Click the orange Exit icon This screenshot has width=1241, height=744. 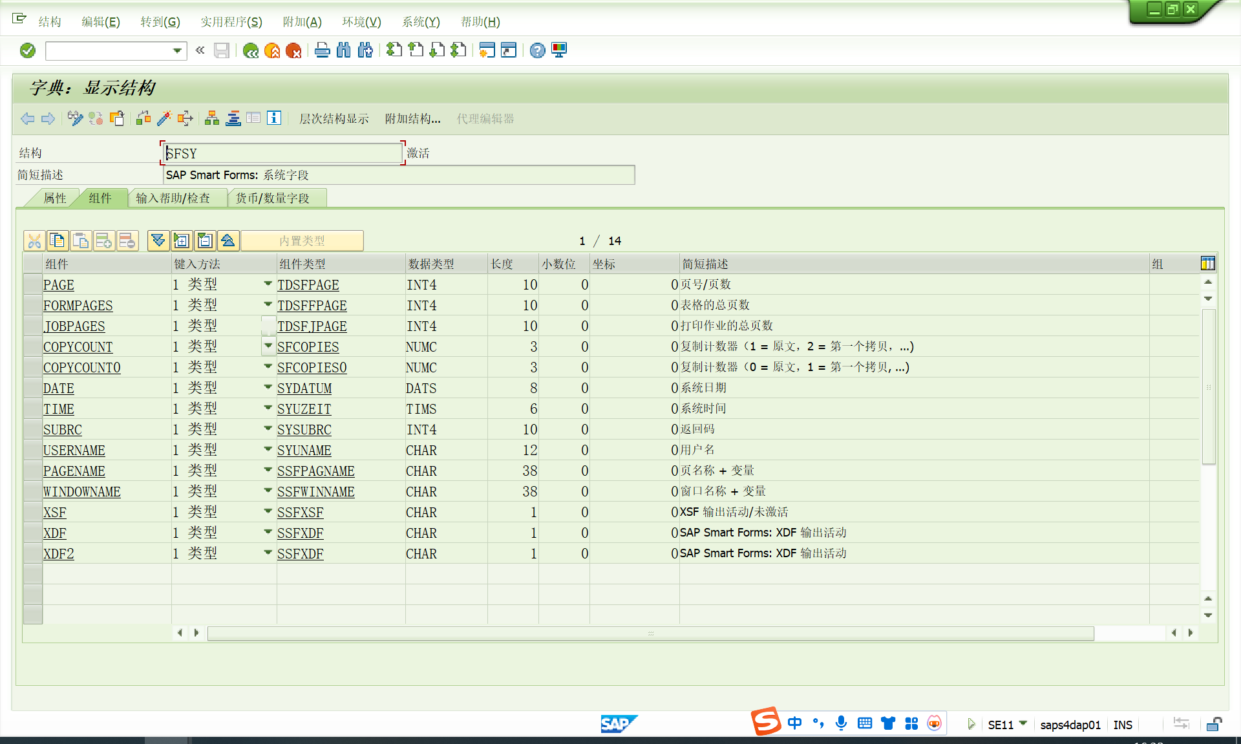(x=272, y=50)
